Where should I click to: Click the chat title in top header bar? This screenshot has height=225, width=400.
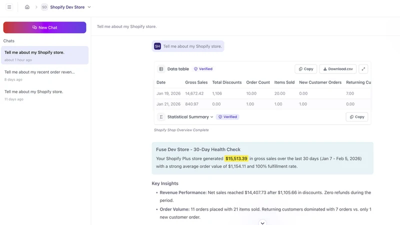click(127, 26)
